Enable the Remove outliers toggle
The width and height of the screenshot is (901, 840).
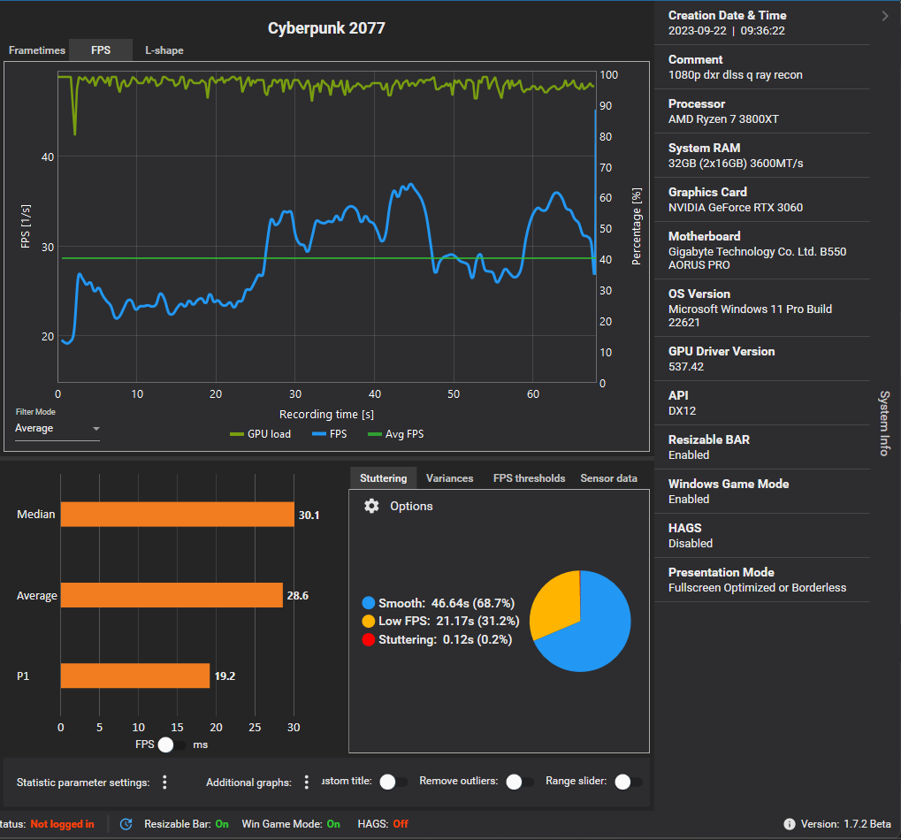pos(520,782)
